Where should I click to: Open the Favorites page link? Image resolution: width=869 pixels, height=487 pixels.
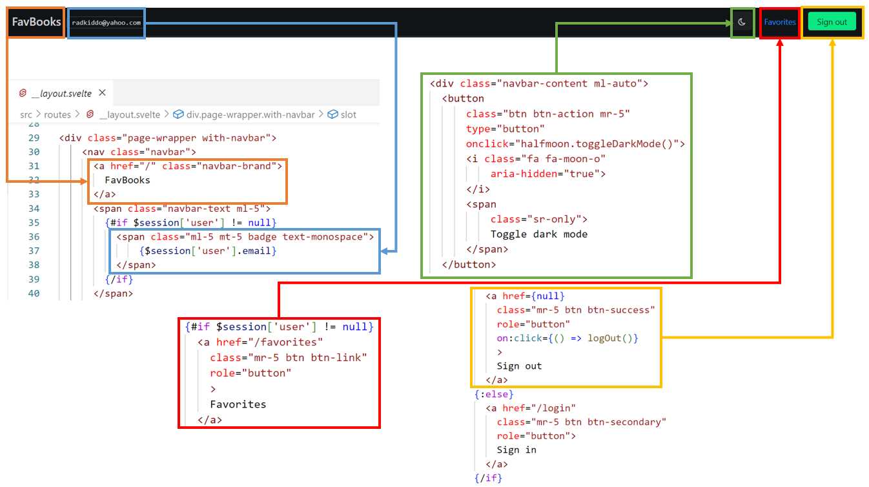coord(779,23)
